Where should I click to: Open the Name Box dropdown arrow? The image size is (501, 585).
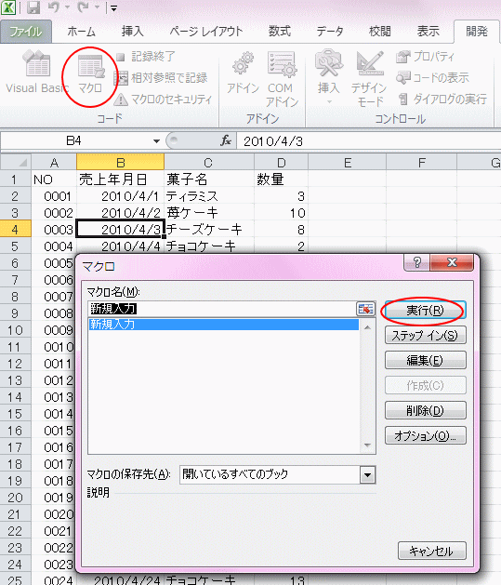point(156,141)
